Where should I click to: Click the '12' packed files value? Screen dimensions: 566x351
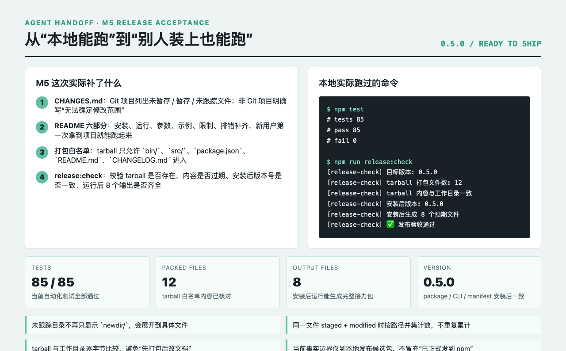pos(169,282)
